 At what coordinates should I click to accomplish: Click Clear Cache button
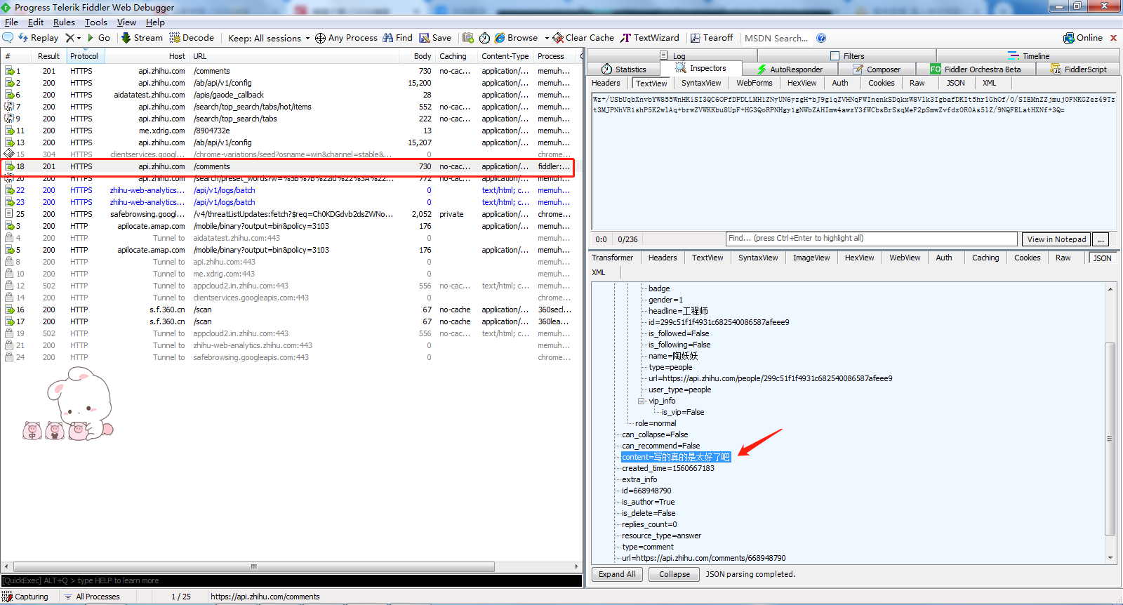[583, 38]
